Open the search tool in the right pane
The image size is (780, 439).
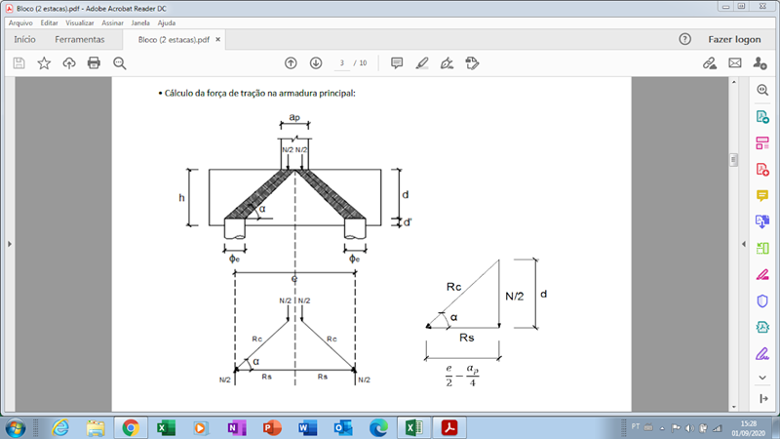coord(762,90)
